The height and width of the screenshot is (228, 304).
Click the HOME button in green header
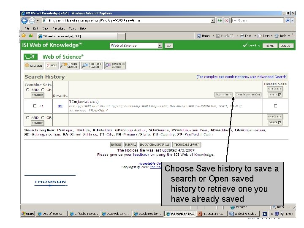(x=270, y=46)
